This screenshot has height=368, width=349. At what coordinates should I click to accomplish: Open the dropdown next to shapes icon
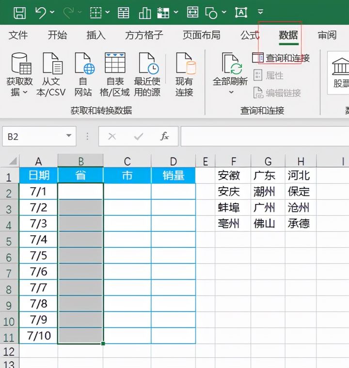224,12
